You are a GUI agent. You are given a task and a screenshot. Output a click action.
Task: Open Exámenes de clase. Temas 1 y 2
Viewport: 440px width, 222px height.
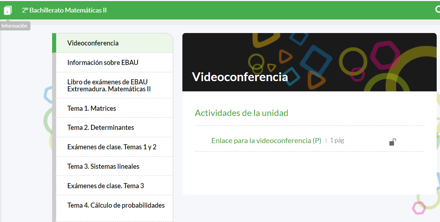point(114,147)
